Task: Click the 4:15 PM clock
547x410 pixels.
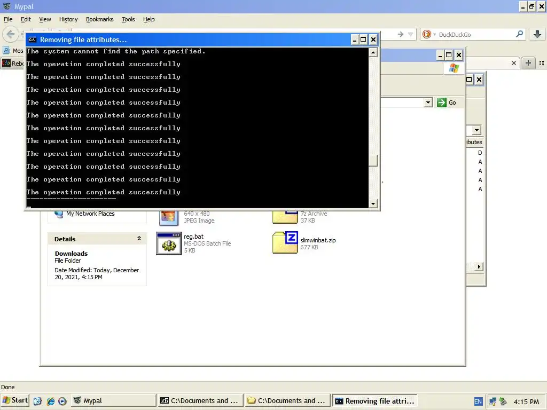Action: [526, 401]
